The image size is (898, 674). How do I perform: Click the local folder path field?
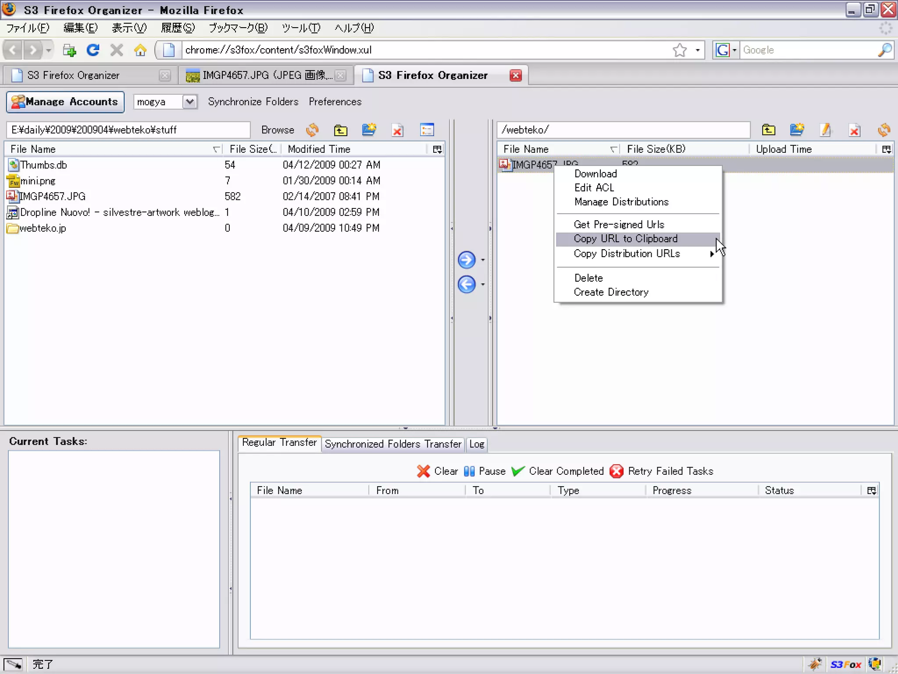(x=128, y=130)
